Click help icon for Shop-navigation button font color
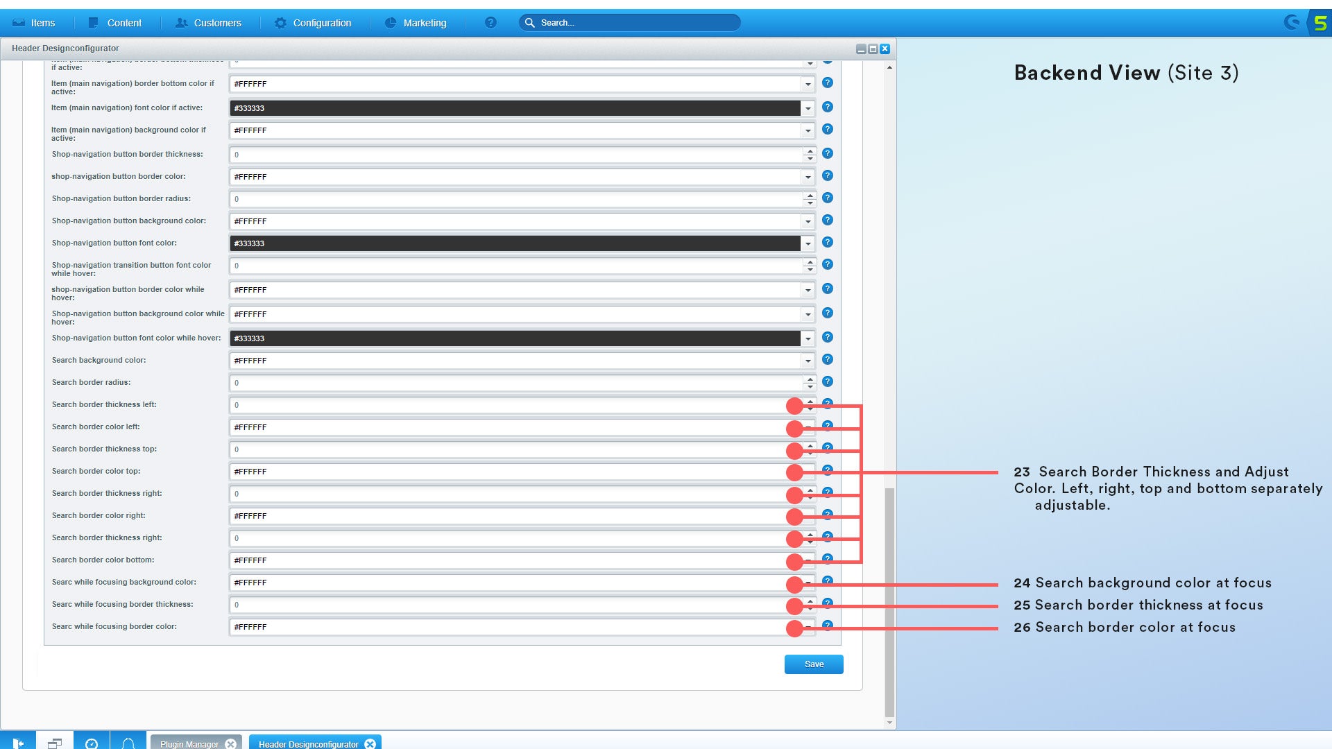Image resolution: width=1332 pixels, height=749 pixels. [x=828, y=242]
